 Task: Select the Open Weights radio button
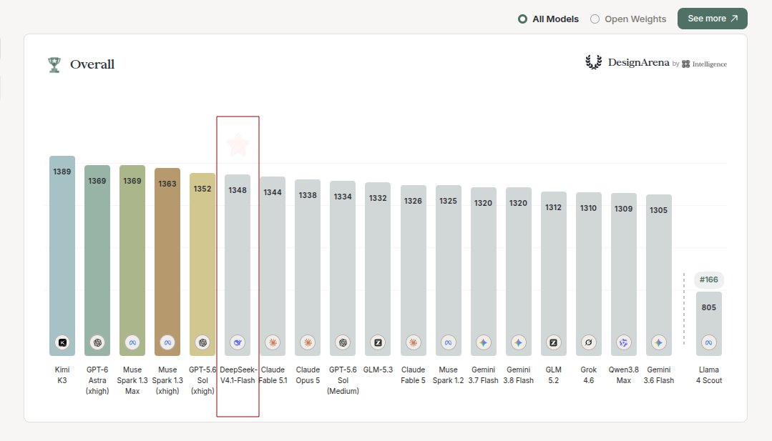(x=595, y=19)
